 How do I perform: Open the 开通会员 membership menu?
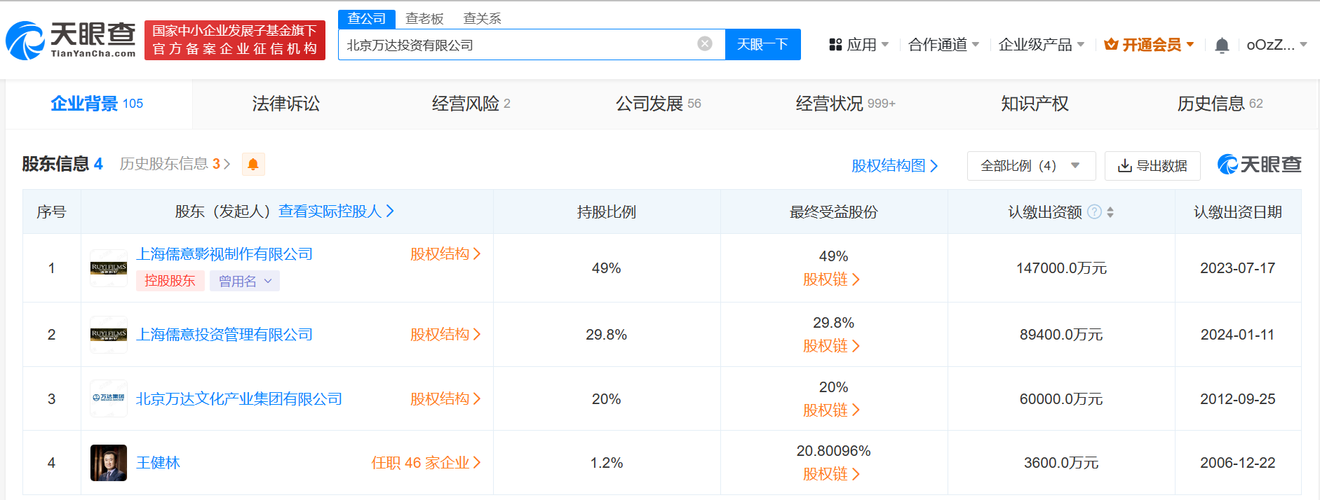click(1149, 45)
